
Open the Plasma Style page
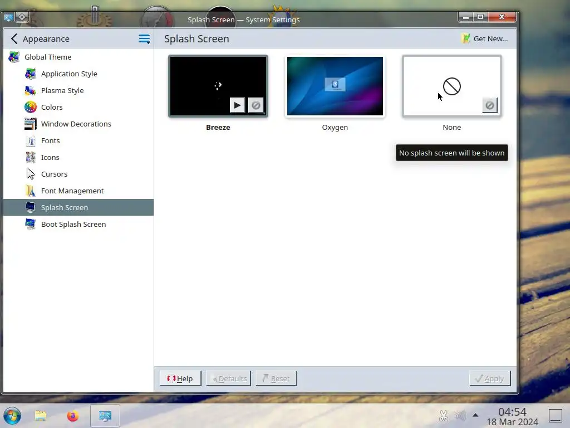pos(78,91)
